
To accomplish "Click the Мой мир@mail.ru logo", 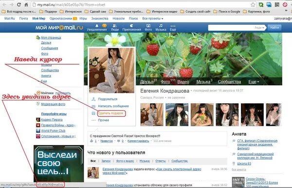I will click(59, 28).
